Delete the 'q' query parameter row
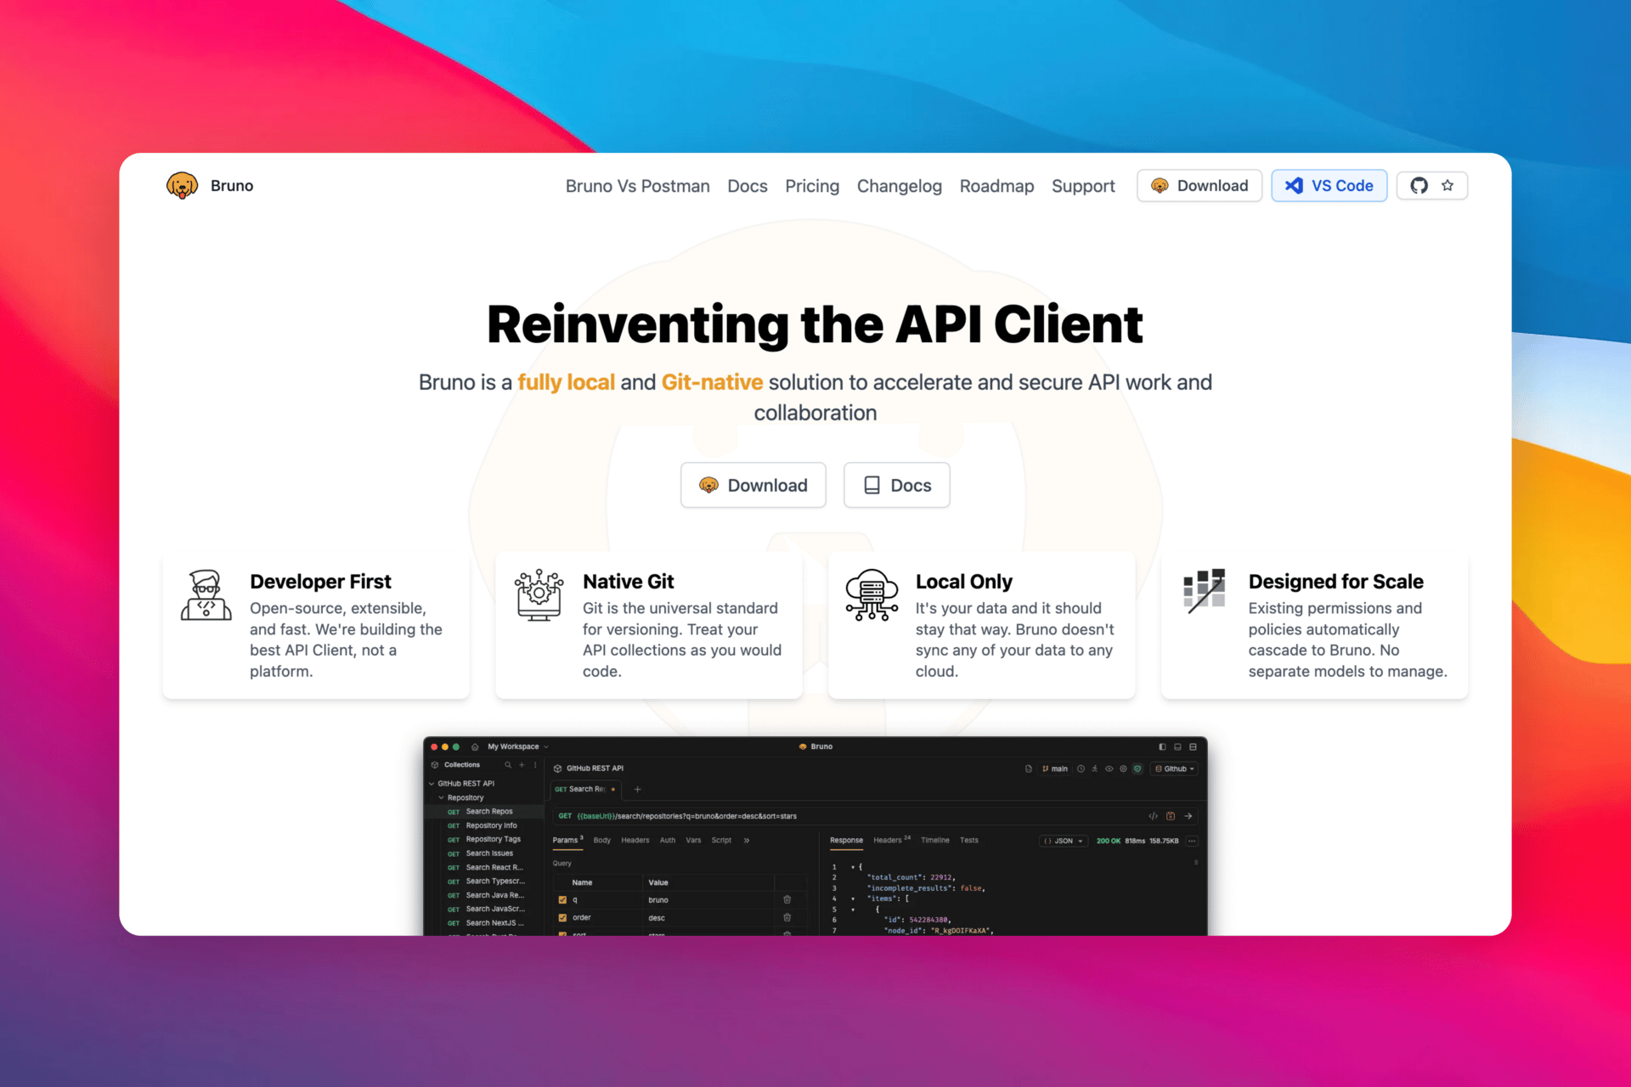This screenshot has width=1631, height=1087. (787, 899)
